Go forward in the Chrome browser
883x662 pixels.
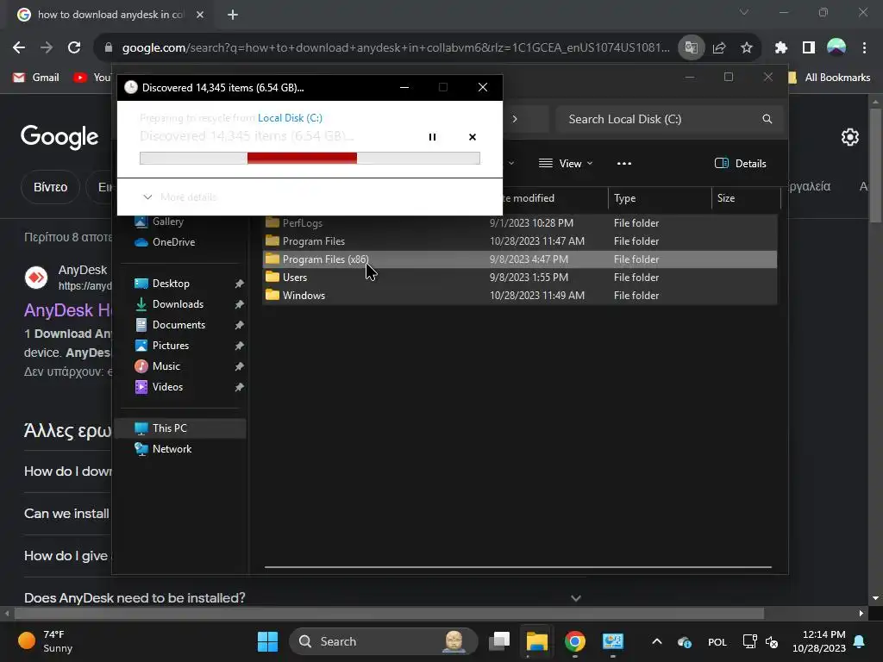coord(47,47)
